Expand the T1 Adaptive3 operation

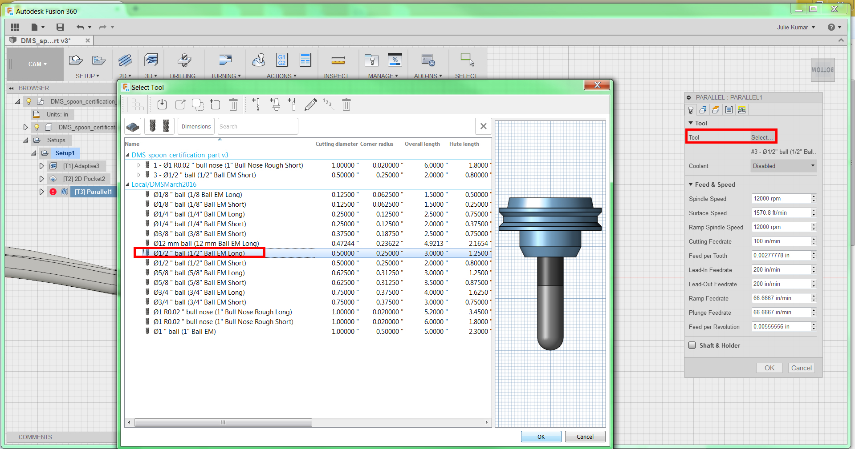point(41,166)
